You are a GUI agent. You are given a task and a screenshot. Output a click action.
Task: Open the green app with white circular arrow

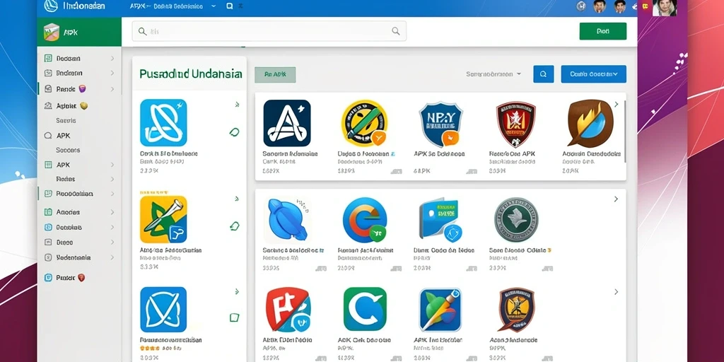point(365,310)
